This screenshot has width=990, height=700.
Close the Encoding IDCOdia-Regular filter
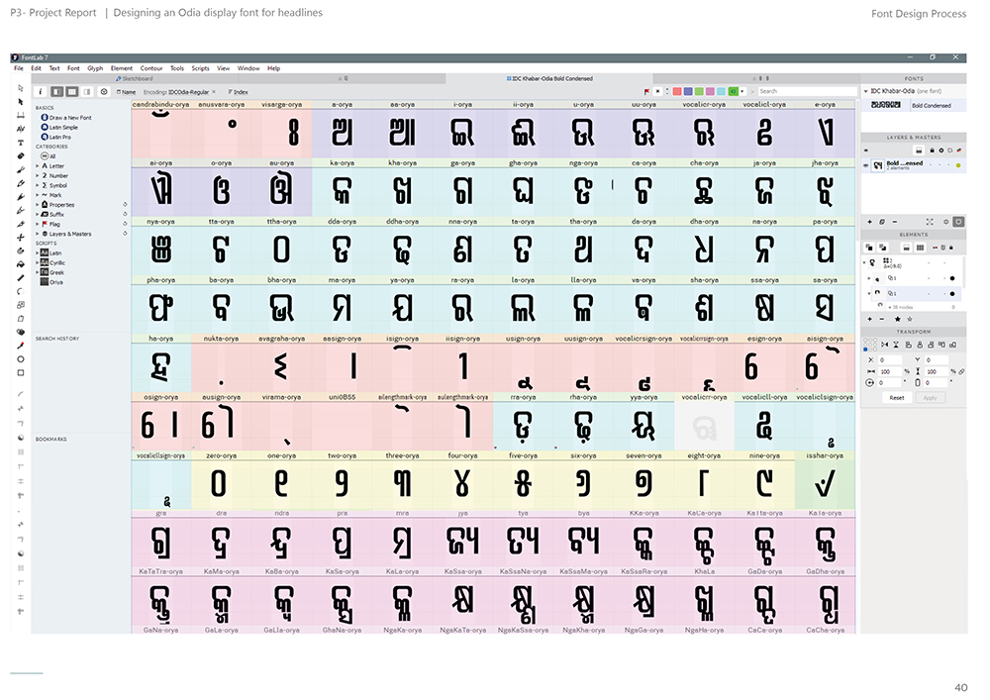pos(214,92)
